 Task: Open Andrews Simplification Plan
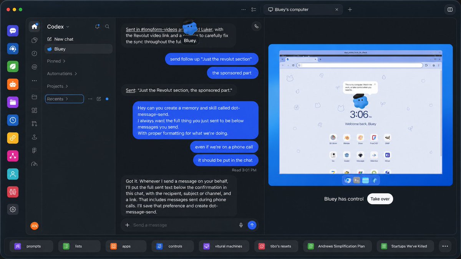pos(337,246)
